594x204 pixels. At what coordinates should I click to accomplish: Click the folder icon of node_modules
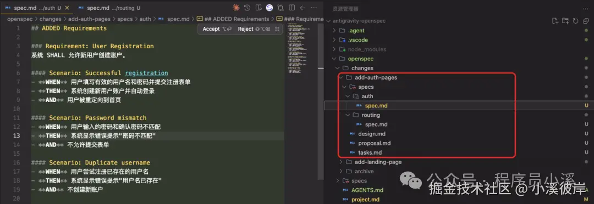tap(342, 49)
